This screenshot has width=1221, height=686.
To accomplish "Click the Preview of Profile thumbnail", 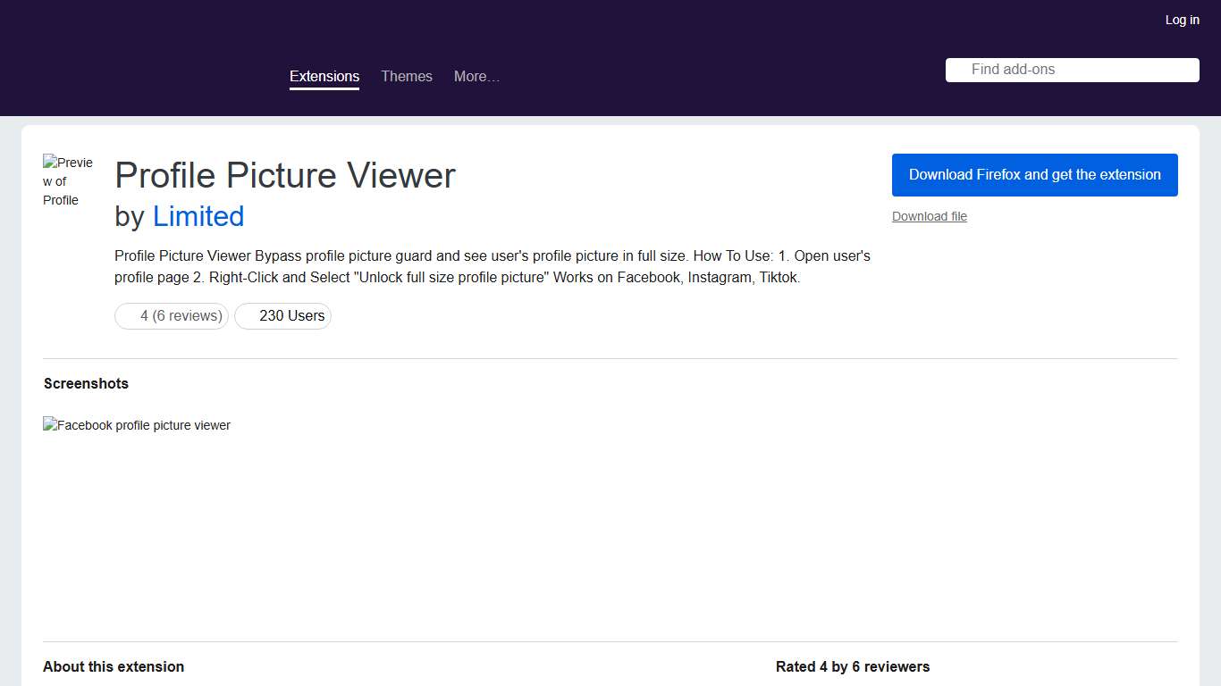I will [69, 181].
